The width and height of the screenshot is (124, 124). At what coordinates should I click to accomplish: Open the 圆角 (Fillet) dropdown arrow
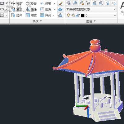coord(55,10)
